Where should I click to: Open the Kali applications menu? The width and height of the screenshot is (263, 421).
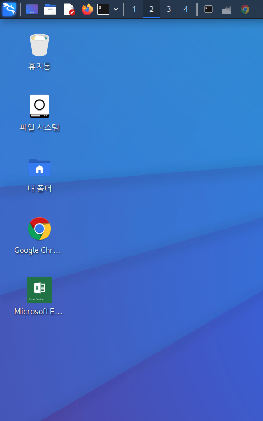point(9,9)
